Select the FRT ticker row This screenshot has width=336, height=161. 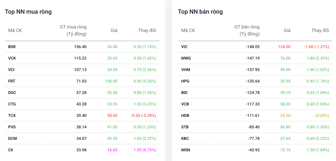[12, 81]
